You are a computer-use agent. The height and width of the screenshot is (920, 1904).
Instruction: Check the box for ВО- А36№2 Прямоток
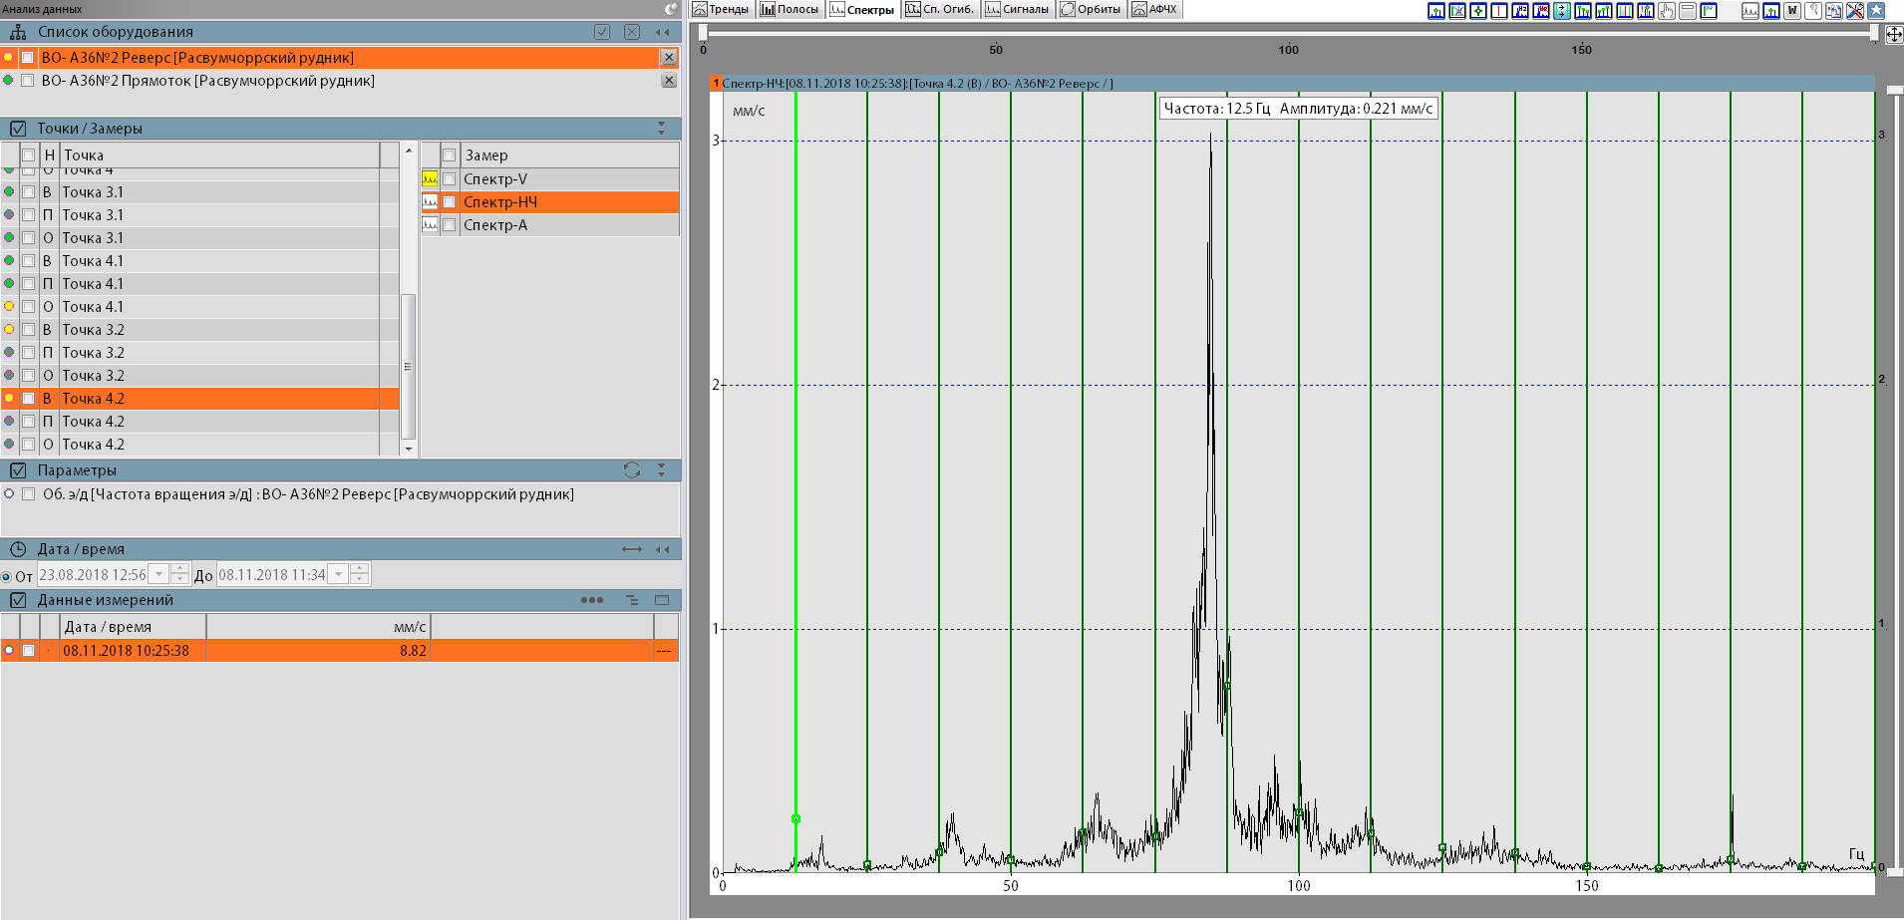point(28,81)
